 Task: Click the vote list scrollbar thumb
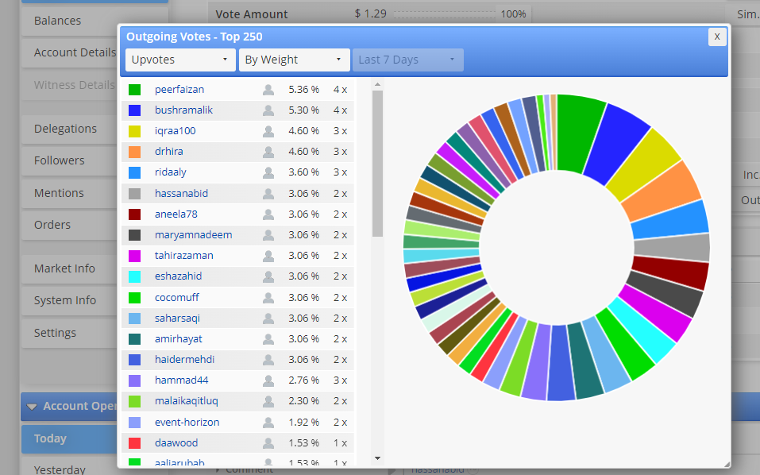coord(377,164)
